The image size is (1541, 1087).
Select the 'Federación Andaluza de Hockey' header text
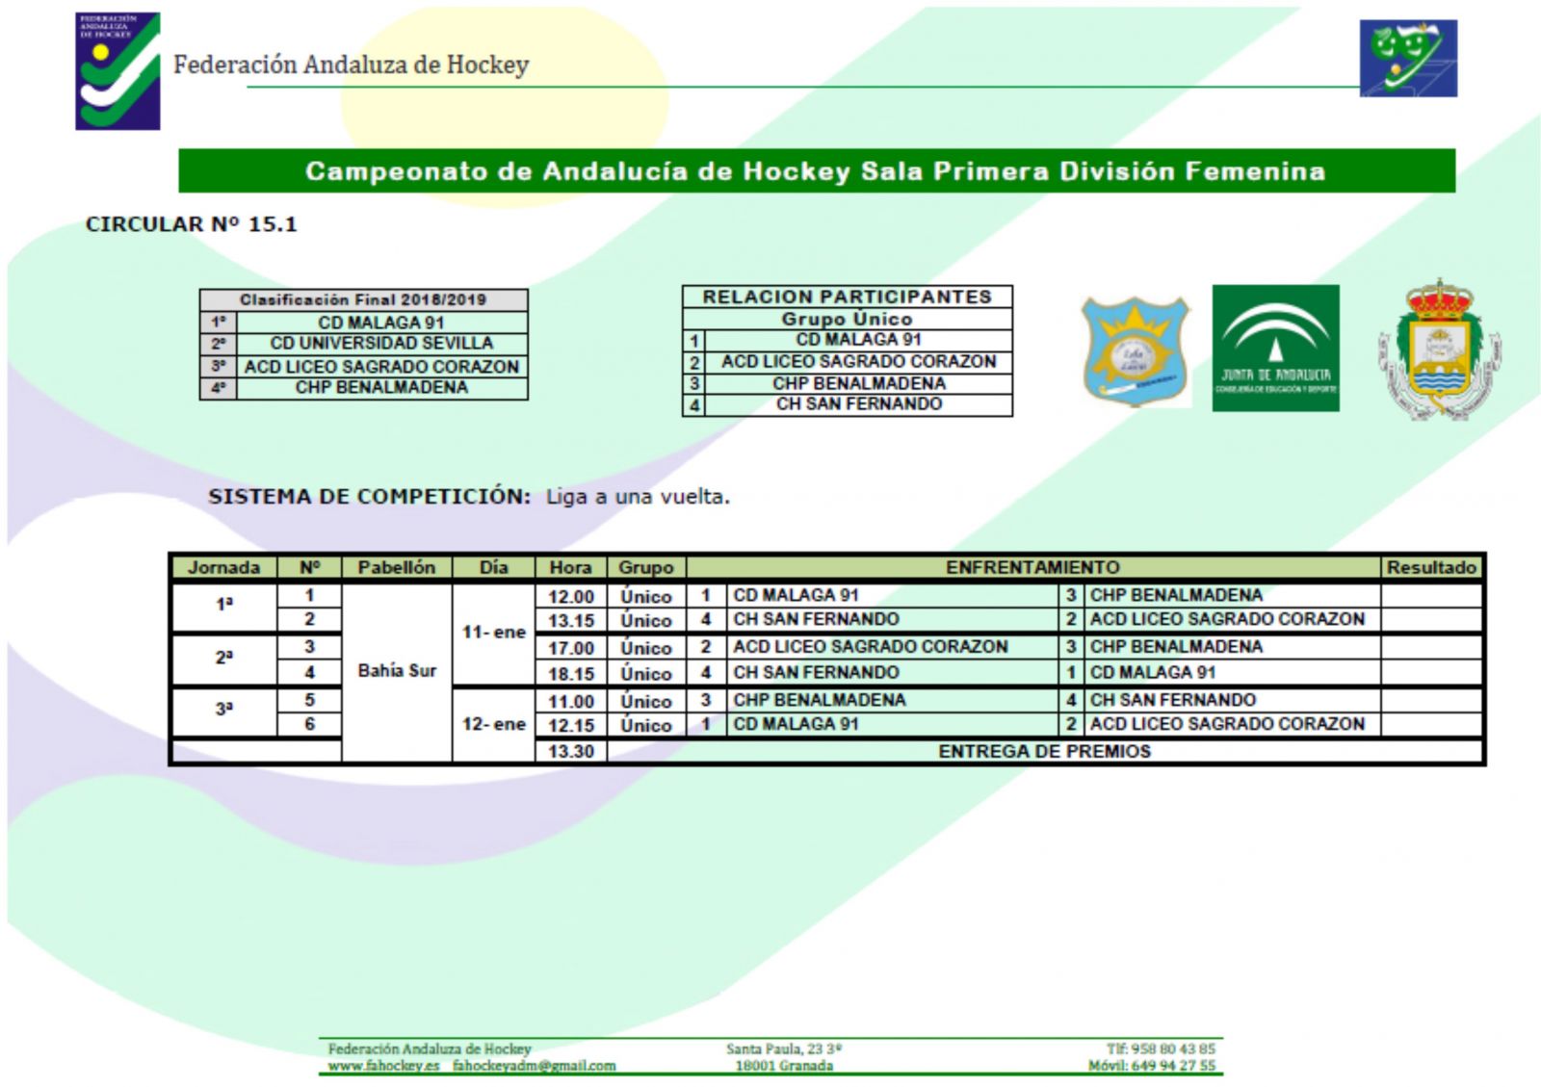click(352, 65)
